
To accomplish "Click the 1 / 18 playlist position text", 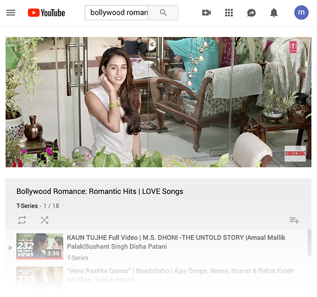I will [51, 206].
